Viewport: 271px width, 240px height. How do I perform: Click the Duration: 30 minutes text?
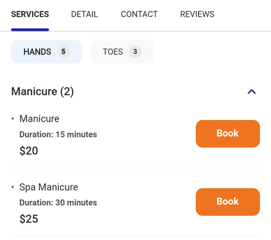(58, 202)
